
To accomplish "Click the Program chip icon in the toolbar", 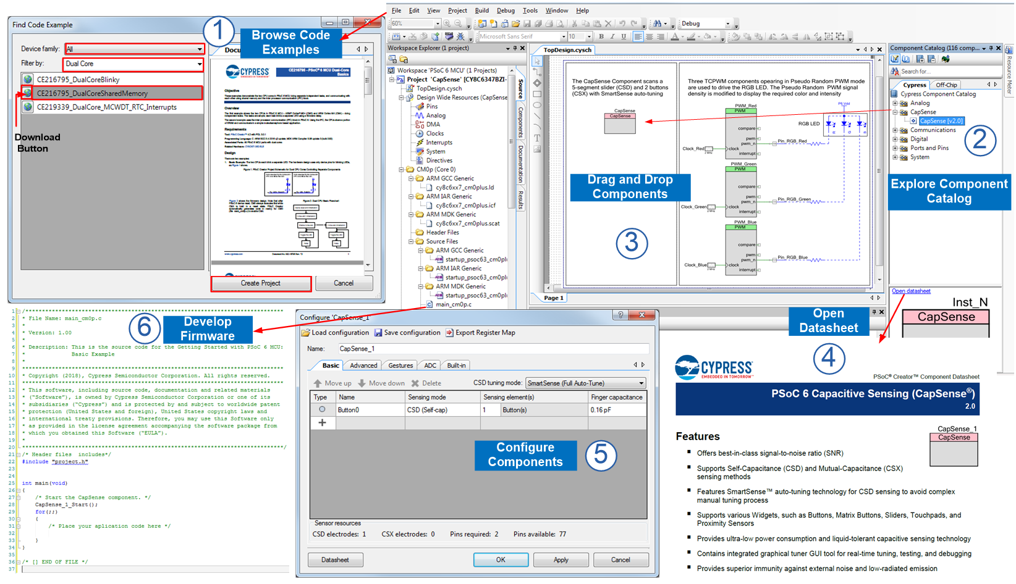I will point(449,36).
